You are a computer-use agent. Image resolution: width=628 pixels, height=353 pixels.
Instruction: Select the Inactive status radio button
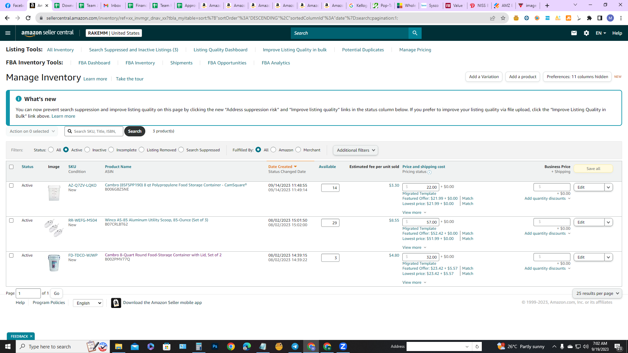(x=87, y=150)
